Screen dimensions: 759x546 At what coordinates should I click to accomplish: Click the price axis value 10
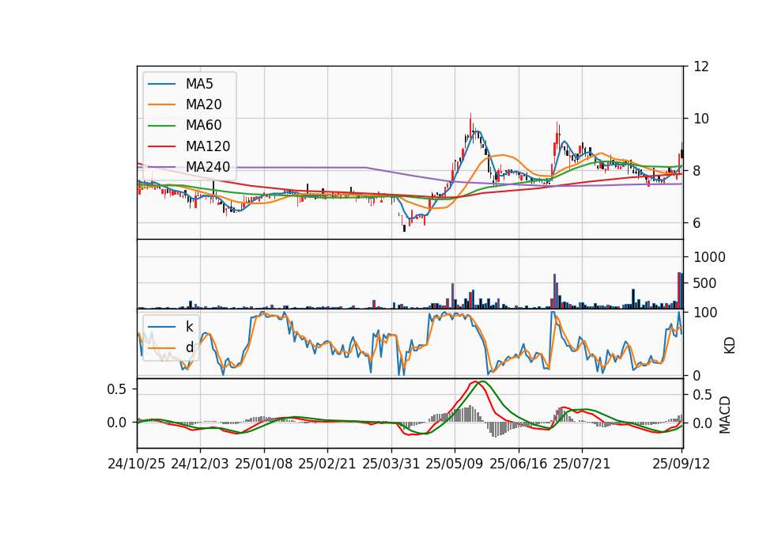point(701,119)
